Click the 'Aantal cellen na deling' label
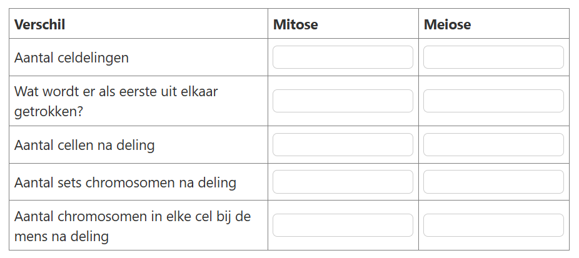This screenshot has width=579, height=258. [84, 146]
